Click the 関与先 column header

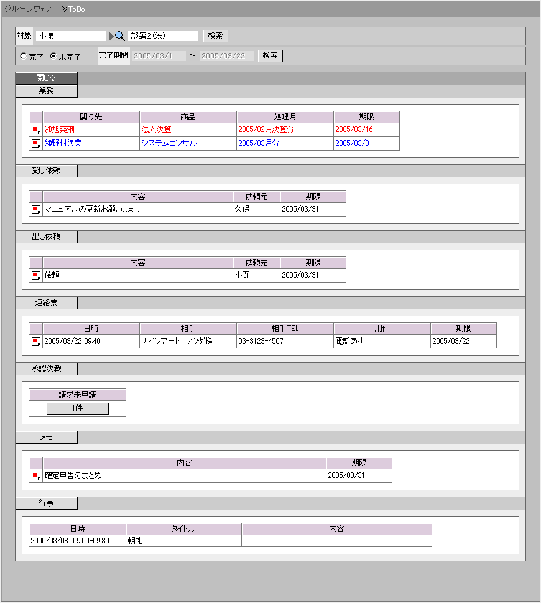pos(91,117)
